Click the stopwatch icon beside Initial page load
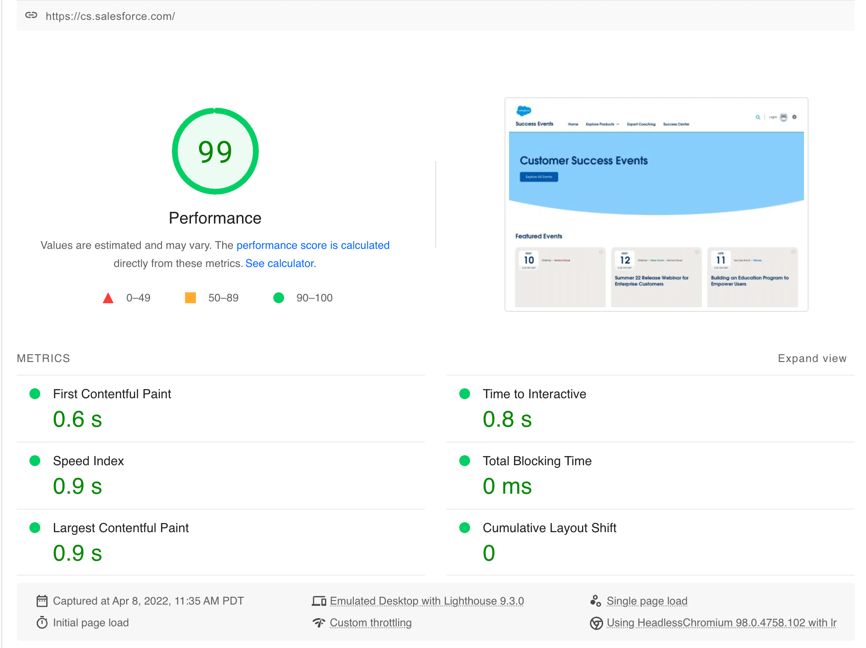The height and width of the screenshot is (648, 866). [x=42, y=623]
